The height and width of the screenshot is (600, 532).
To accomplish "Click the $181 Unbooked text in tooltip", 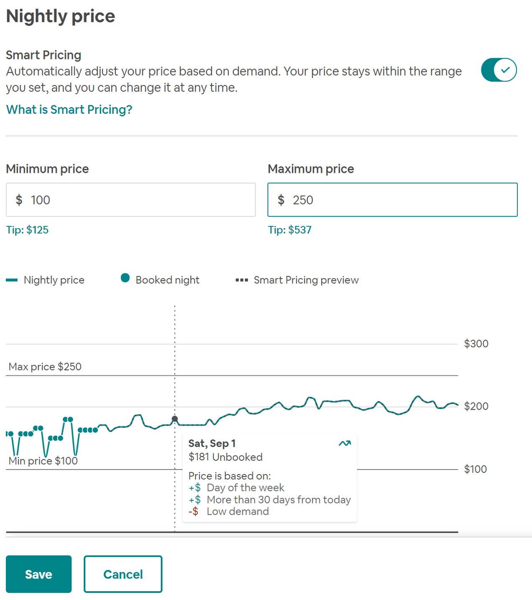I will pos(225,457).
